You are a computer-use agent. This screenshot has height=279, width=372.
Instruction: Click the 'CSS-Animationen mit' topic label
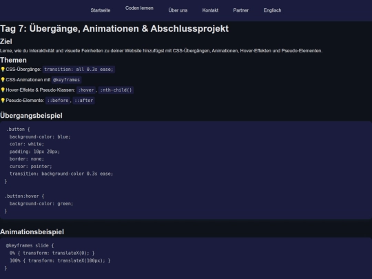point(28,80)
